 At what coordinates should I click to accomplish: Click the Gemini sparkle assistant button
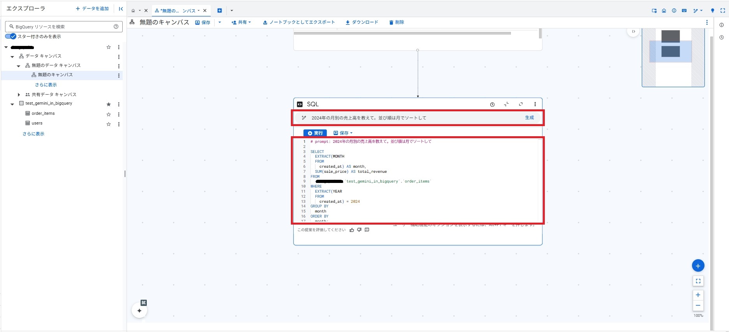tap(139, 311)
